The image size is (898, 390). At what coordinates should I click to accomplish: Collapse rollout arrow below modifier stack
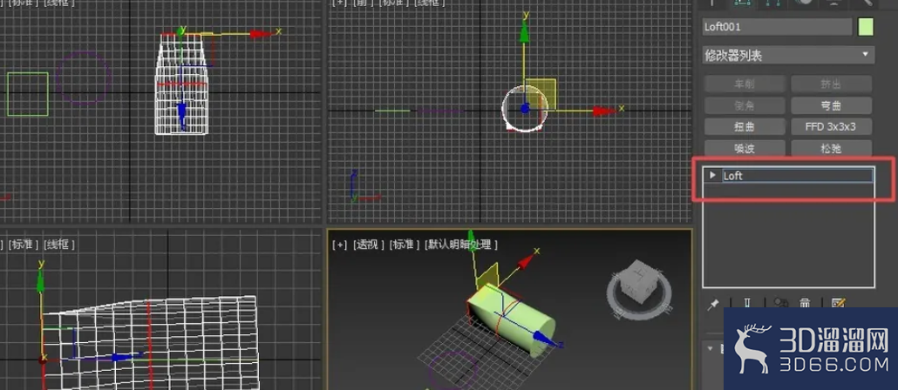711,347
